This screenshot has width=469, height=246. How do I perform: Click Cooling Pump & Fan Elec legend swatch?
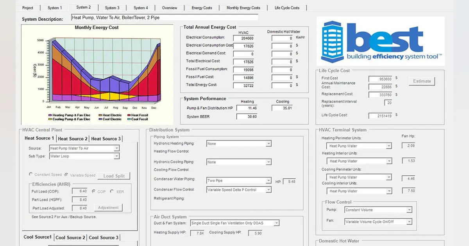(50, 119)
